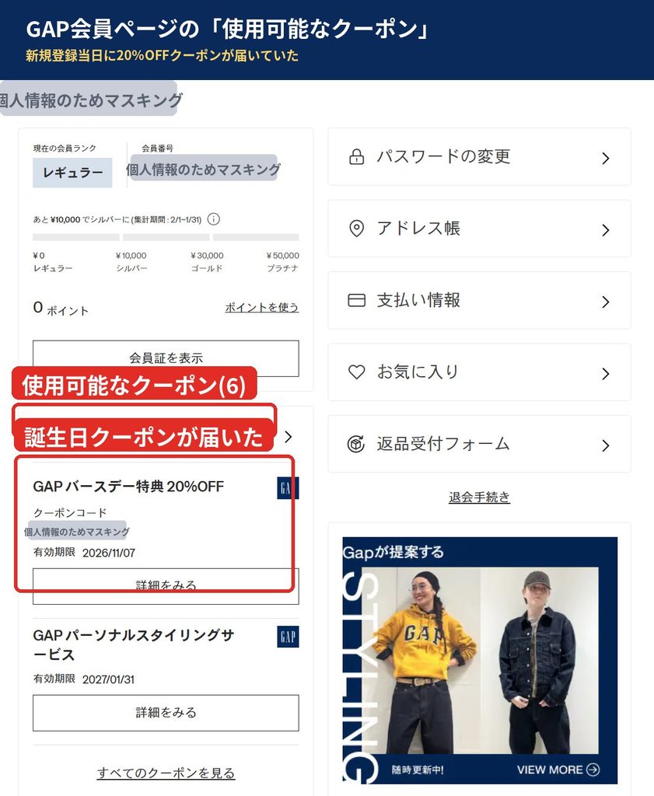654x796 pixels.
Task: Click the return box icon beside 返品受付フォーム
Action: pyautogui.click(x=356, y=444)
